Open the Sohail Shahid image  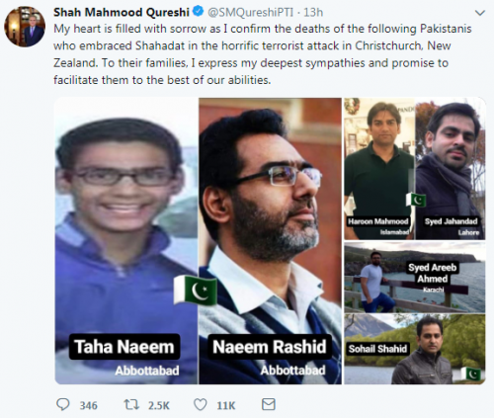(x=415, y=349)
